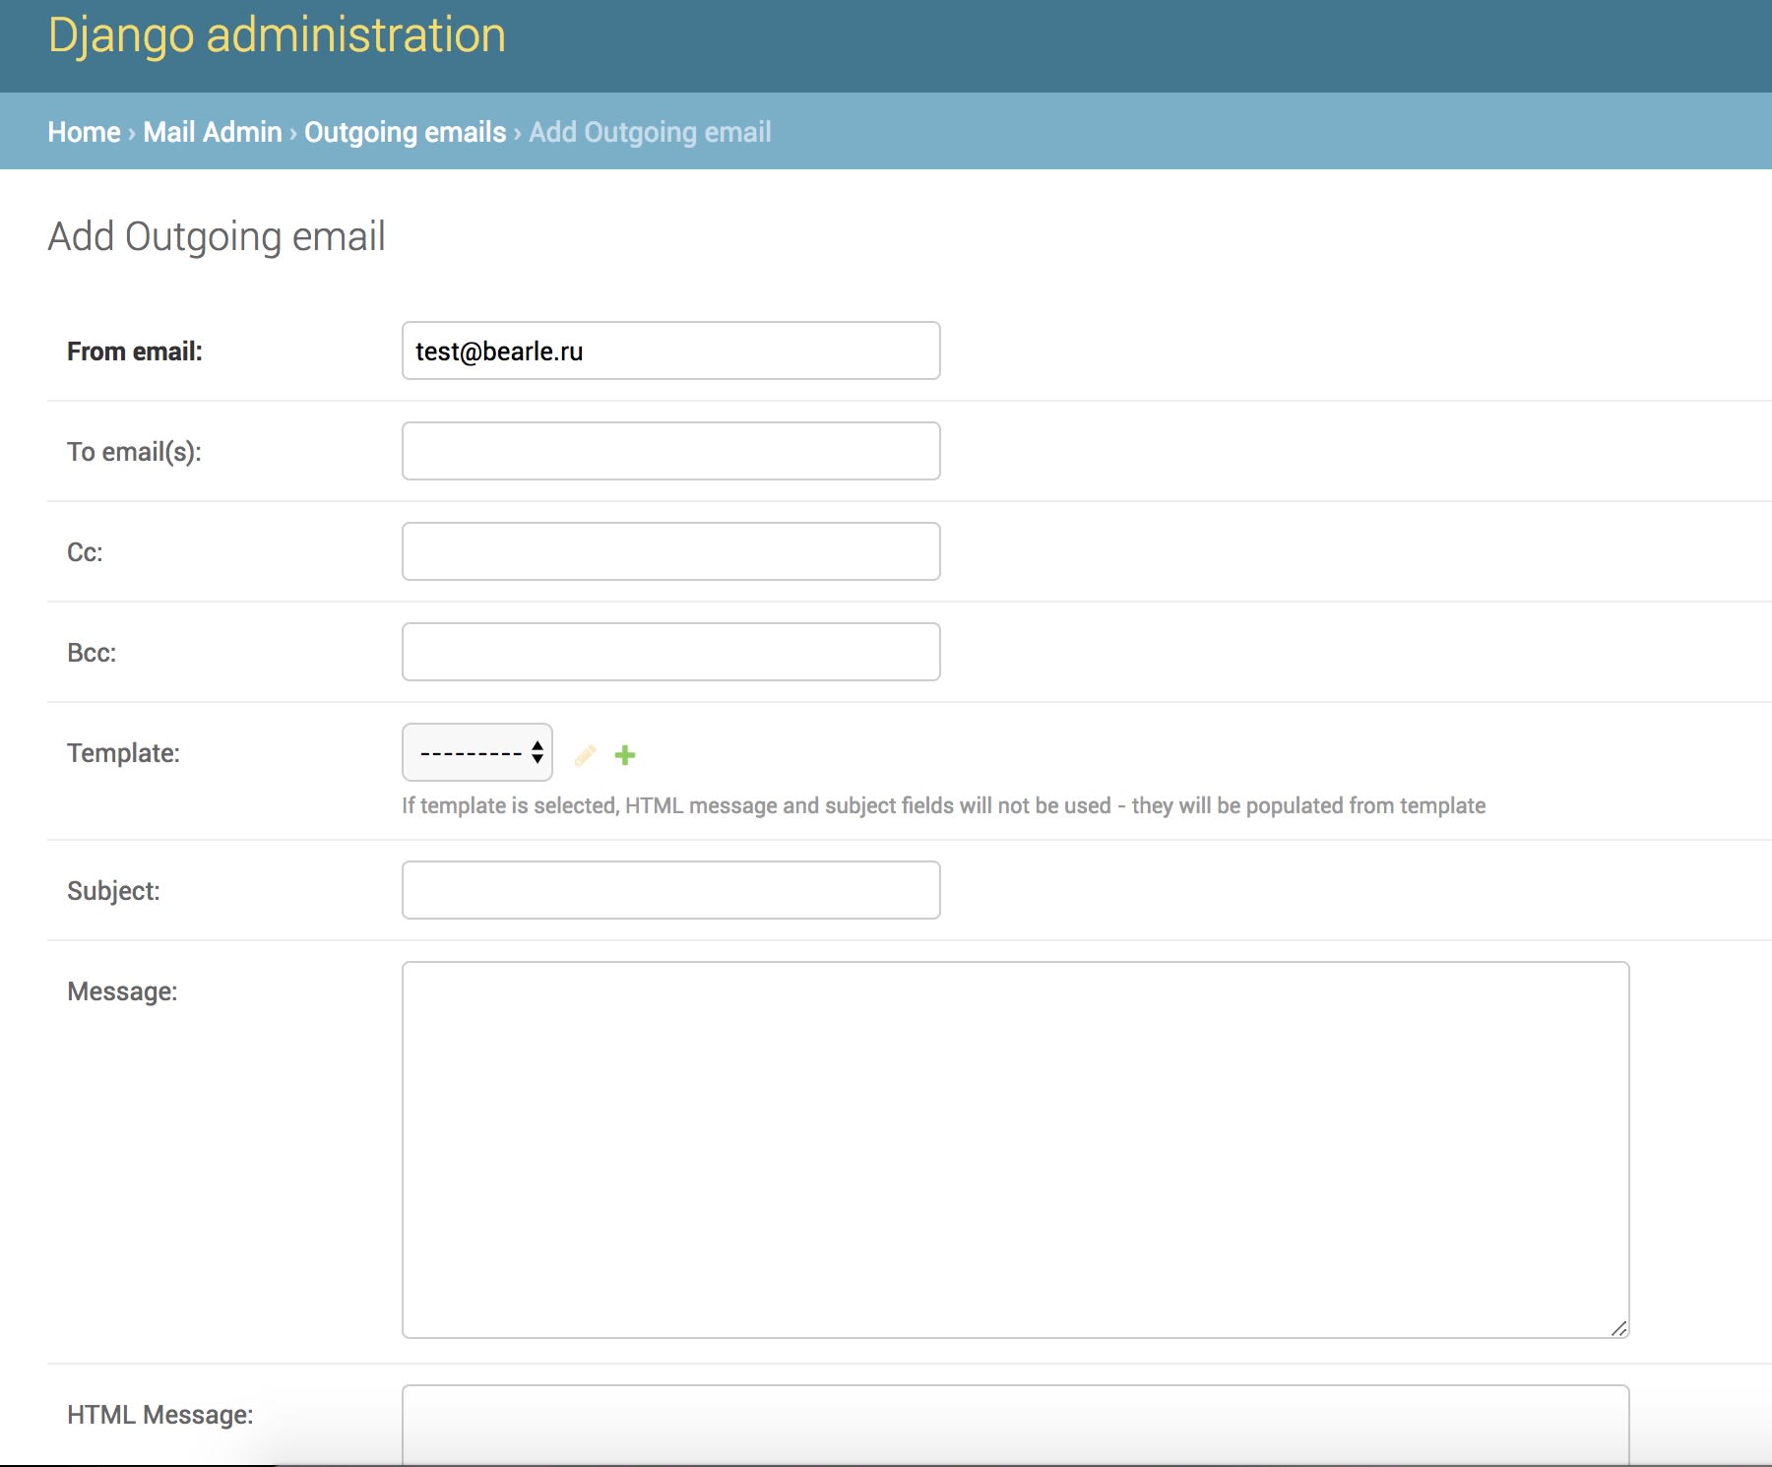Click the 'From email:' label
The height and width of the screenshot is (1467, 1772).
click(x=135, y=351)
